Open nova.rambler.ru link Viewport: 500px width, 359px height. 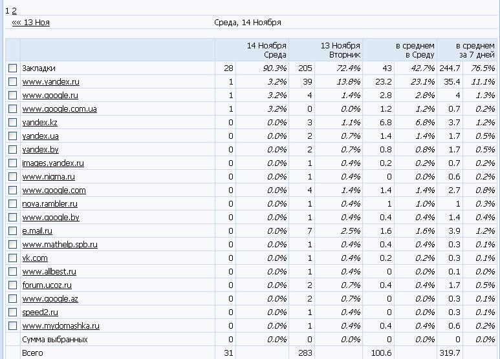(x=50, y=204)
